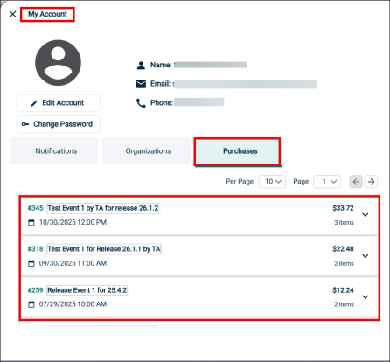The width and height of the screenshot is (390, 362).
Task: Click the person icon next to Name
Action: [x=141, y=65]
